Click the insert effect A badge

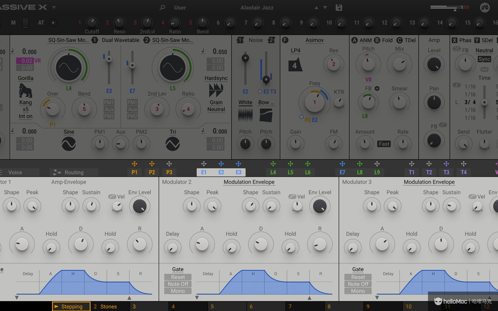coord(354,40)
